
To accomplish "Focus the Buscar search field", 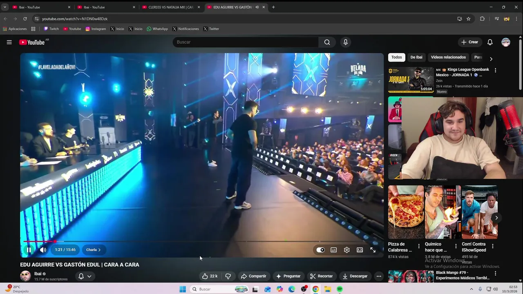I will click(246, 42).
